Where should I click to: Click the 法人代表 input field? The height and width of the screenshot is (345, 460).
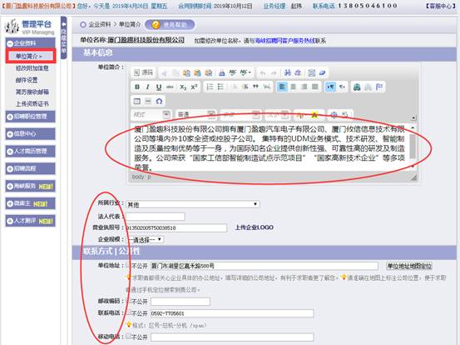156,217
